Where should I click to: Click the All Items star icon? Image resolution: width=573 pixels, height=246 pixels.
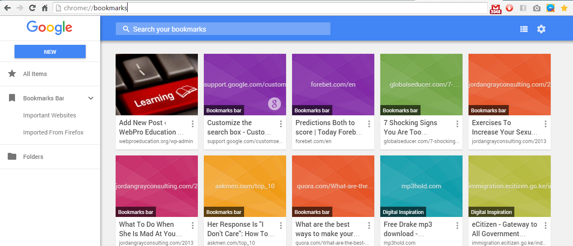point(12,74)
